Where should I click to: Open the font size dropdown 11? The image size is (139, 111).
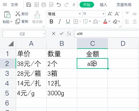[104, 14]
